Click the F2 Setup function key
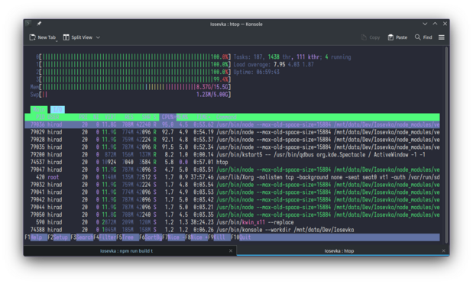Viewport: 473px width, 284px height. coord(59,237)
